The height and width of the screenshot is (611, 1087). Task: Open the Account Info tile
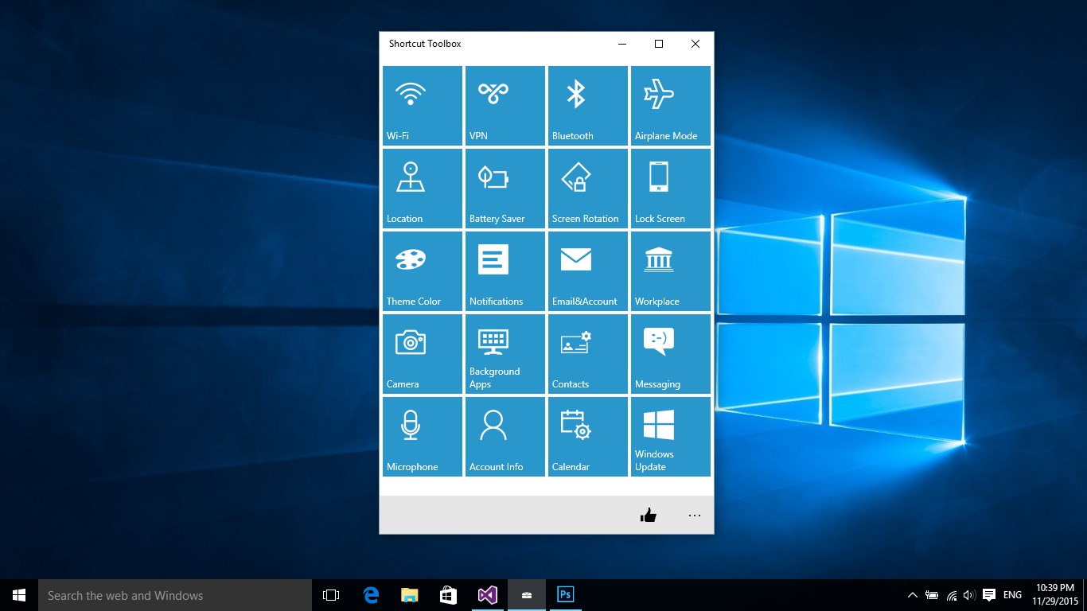(x=505, y=437)
